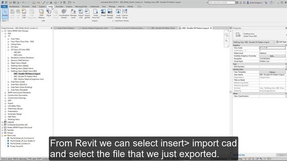
Task: Open the help icon in title bar
Action: click(x=271, y=3)
